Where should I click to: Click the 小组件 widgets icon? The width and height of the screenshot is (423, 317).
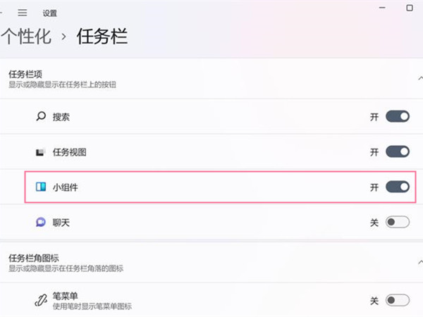coord(41,187)
